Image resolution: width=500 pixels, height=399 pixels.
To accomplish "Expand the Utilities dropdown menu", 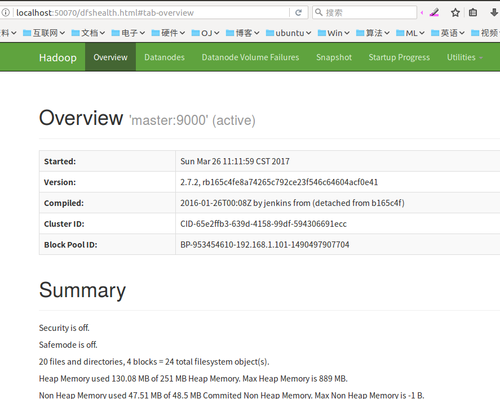I will tap(464, 57).
